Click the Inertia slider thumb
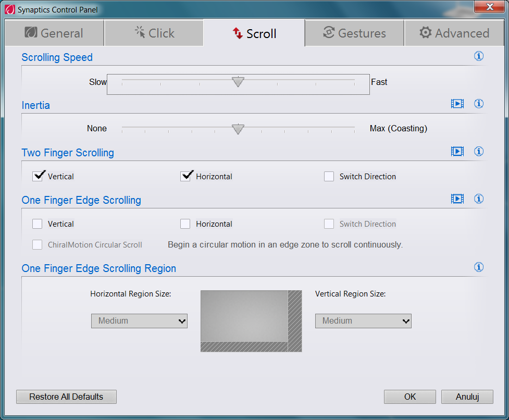Screen dimensions: 509x420 [238, 129]
